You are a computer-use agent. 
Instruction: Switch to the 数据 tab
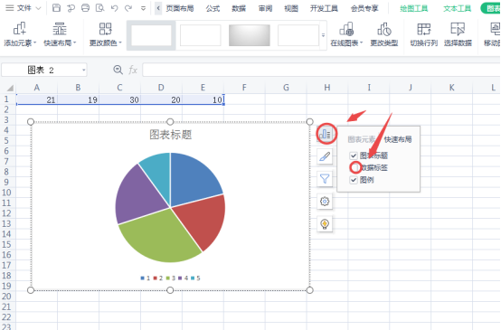239,8
